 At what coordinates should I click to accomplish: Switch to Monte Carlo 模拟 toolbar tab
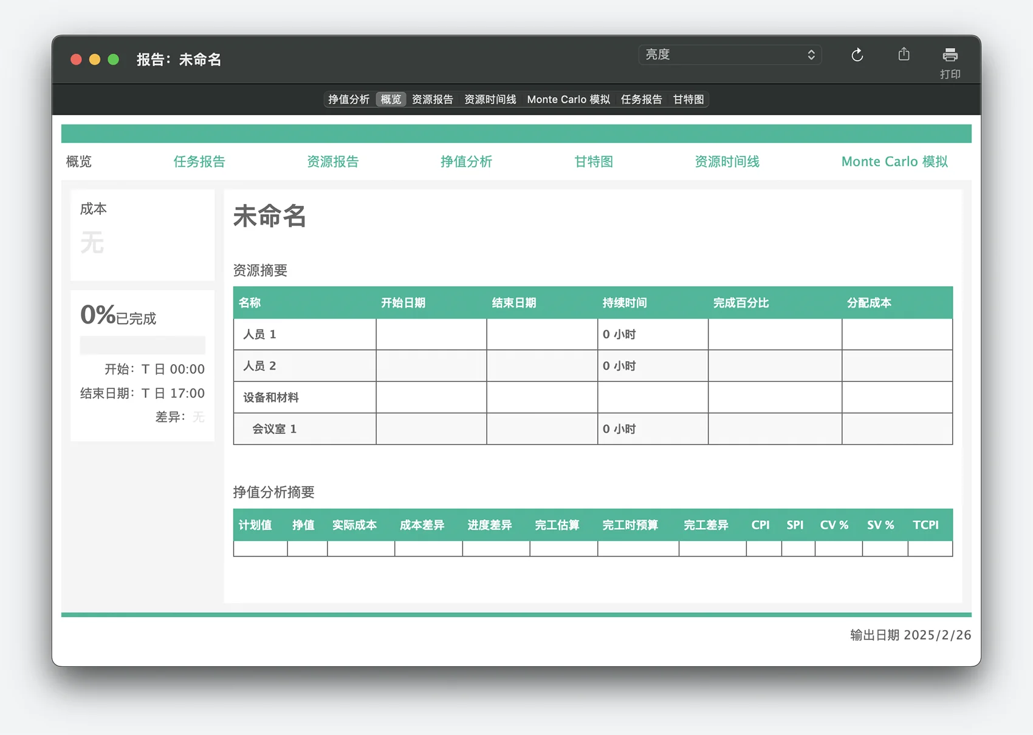point(568,100)
